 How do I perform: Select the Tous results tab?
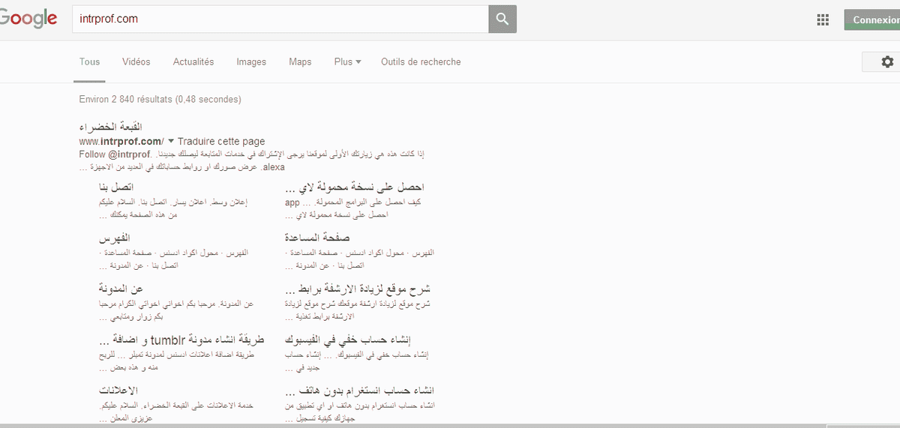pyautogui.click(x=89, y=62)
